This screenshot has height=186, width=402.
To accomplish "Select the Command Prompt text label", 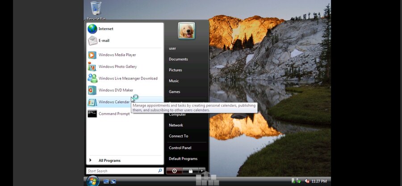I will pos(114,114).
